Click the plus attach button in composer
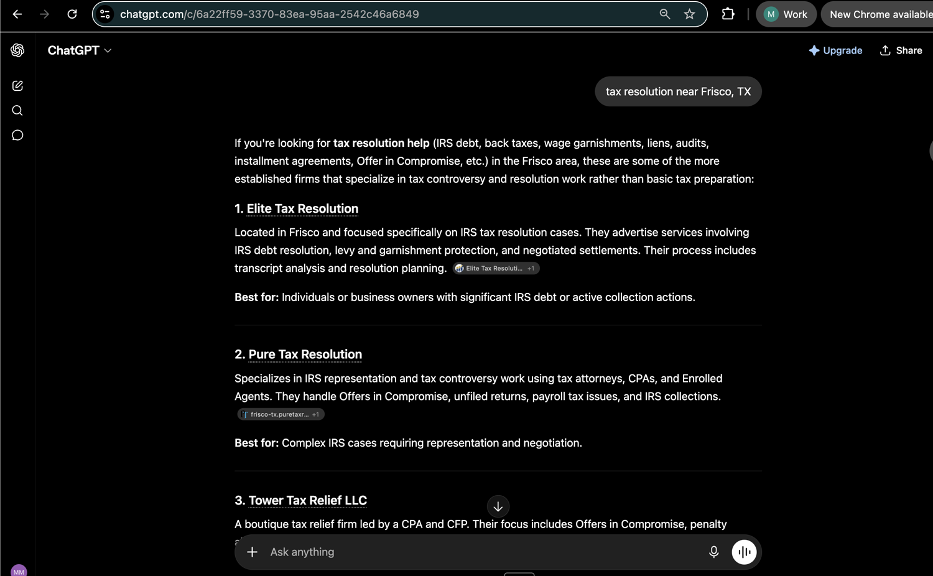The width and height of the screenshot is (933, 576). [x=252, y=552]
